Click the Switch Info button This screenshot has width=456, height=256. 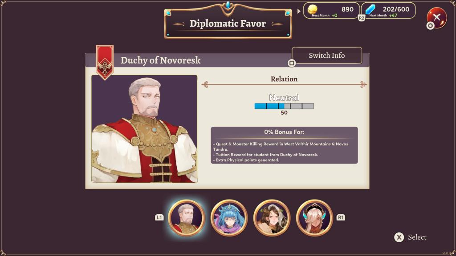[x=327, y=55]
